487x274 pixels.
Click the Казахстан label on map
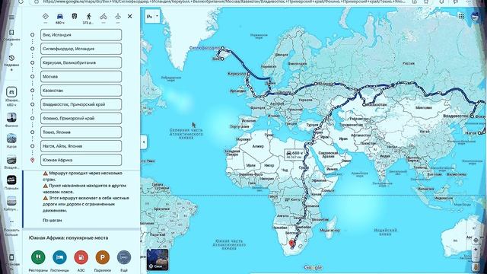click(377, 105)
